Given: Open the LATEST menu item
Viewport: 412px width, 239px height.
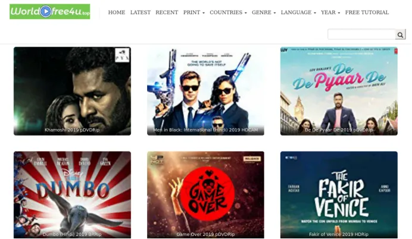Looking at the screenshot, I should tap(141, 12).
